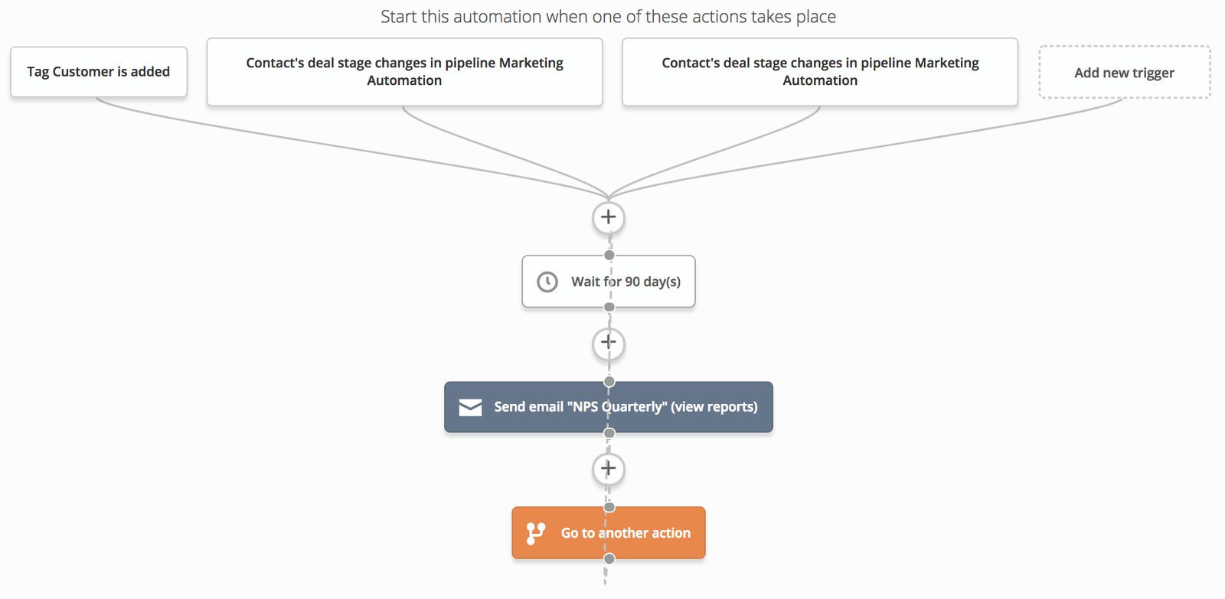
Task: Open the second 'Contact's deal stage changes' trigger
Action: point(819,72)
